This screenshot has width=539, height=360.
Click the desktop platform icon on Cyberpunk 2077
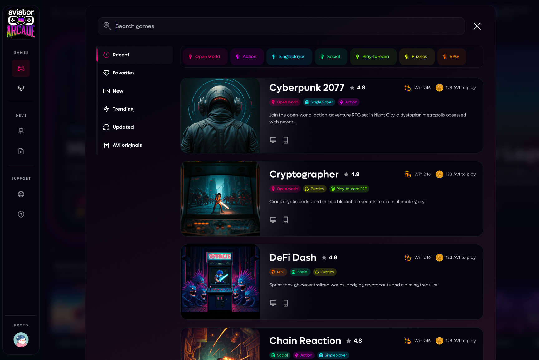273,140
